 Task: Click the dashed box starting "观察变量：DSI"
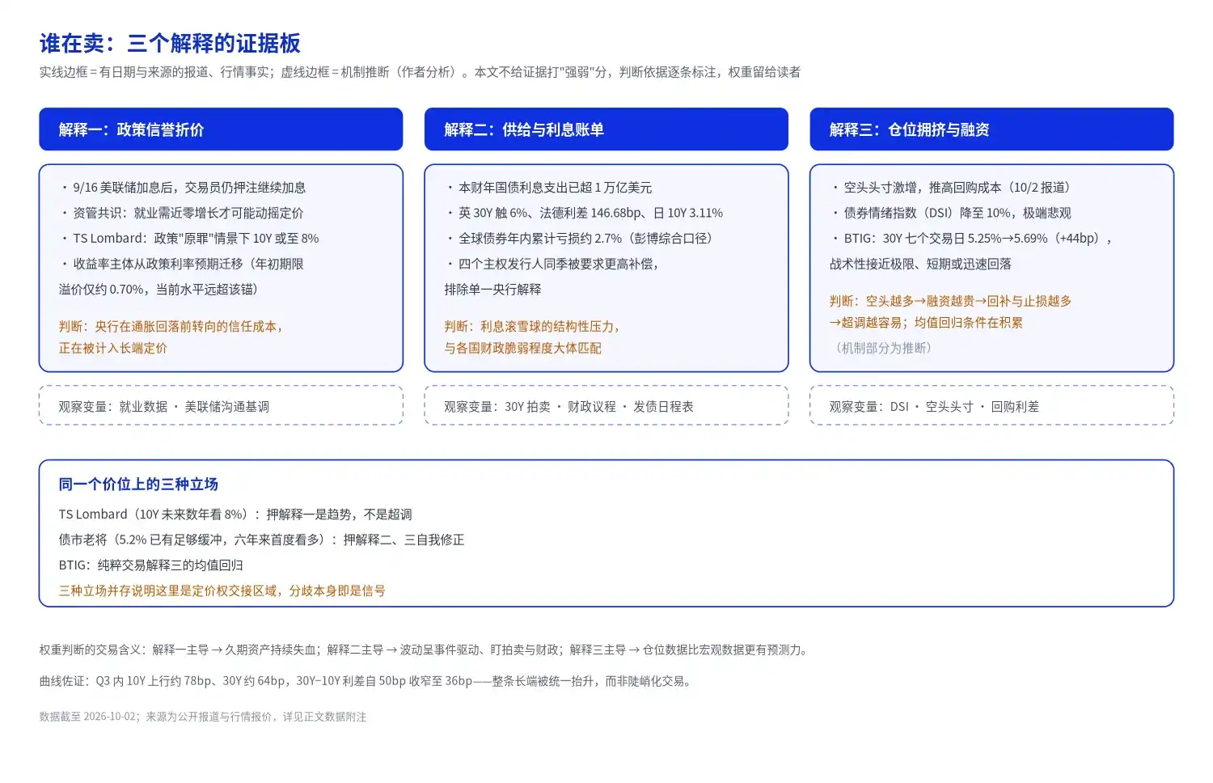991,405
